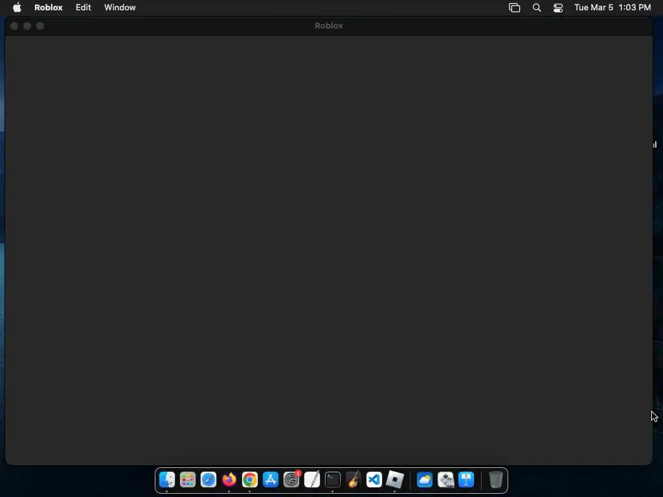Viewport: 663px width, 497px height.
Task: Open the Window menu
Action: 120,8
